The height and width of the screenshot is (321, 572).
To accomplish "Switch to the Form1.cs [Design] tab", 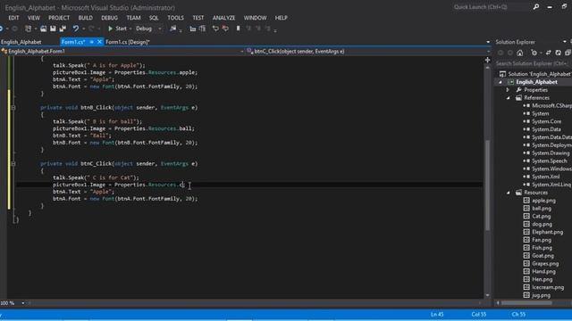I will pos(128,42).
